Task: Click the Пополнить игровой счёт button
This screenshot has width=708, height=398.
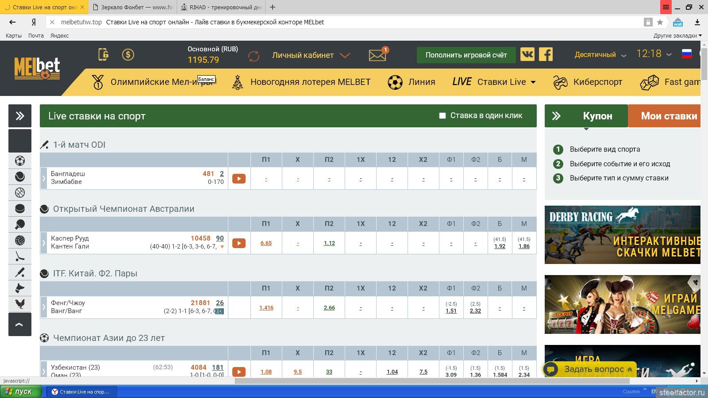Action: [466, 55]
